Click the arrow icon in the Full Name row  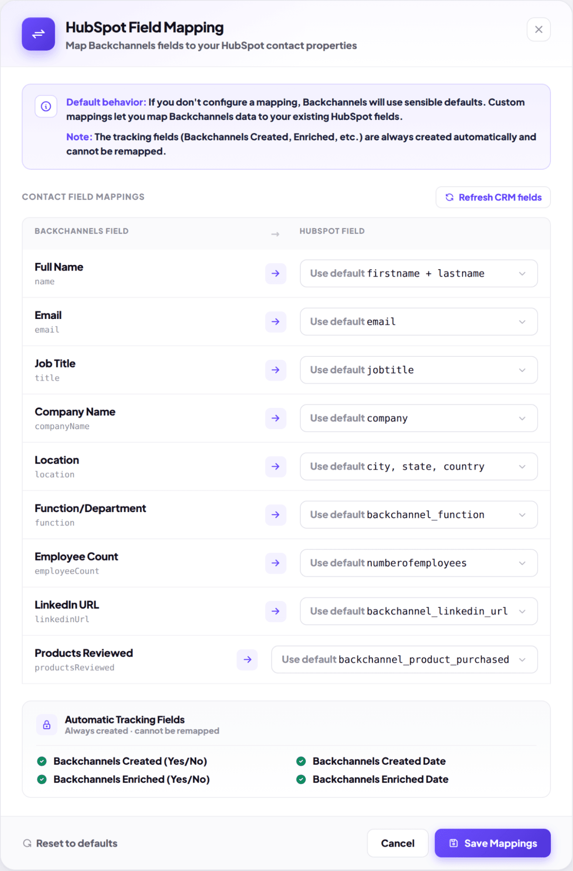[x=276, y=274]
